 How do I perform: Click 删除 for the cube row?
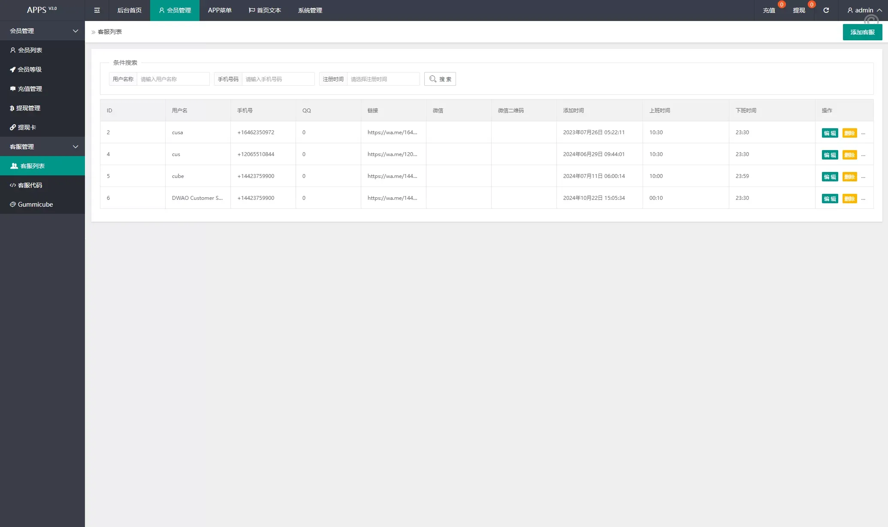[x=849, y=177]
